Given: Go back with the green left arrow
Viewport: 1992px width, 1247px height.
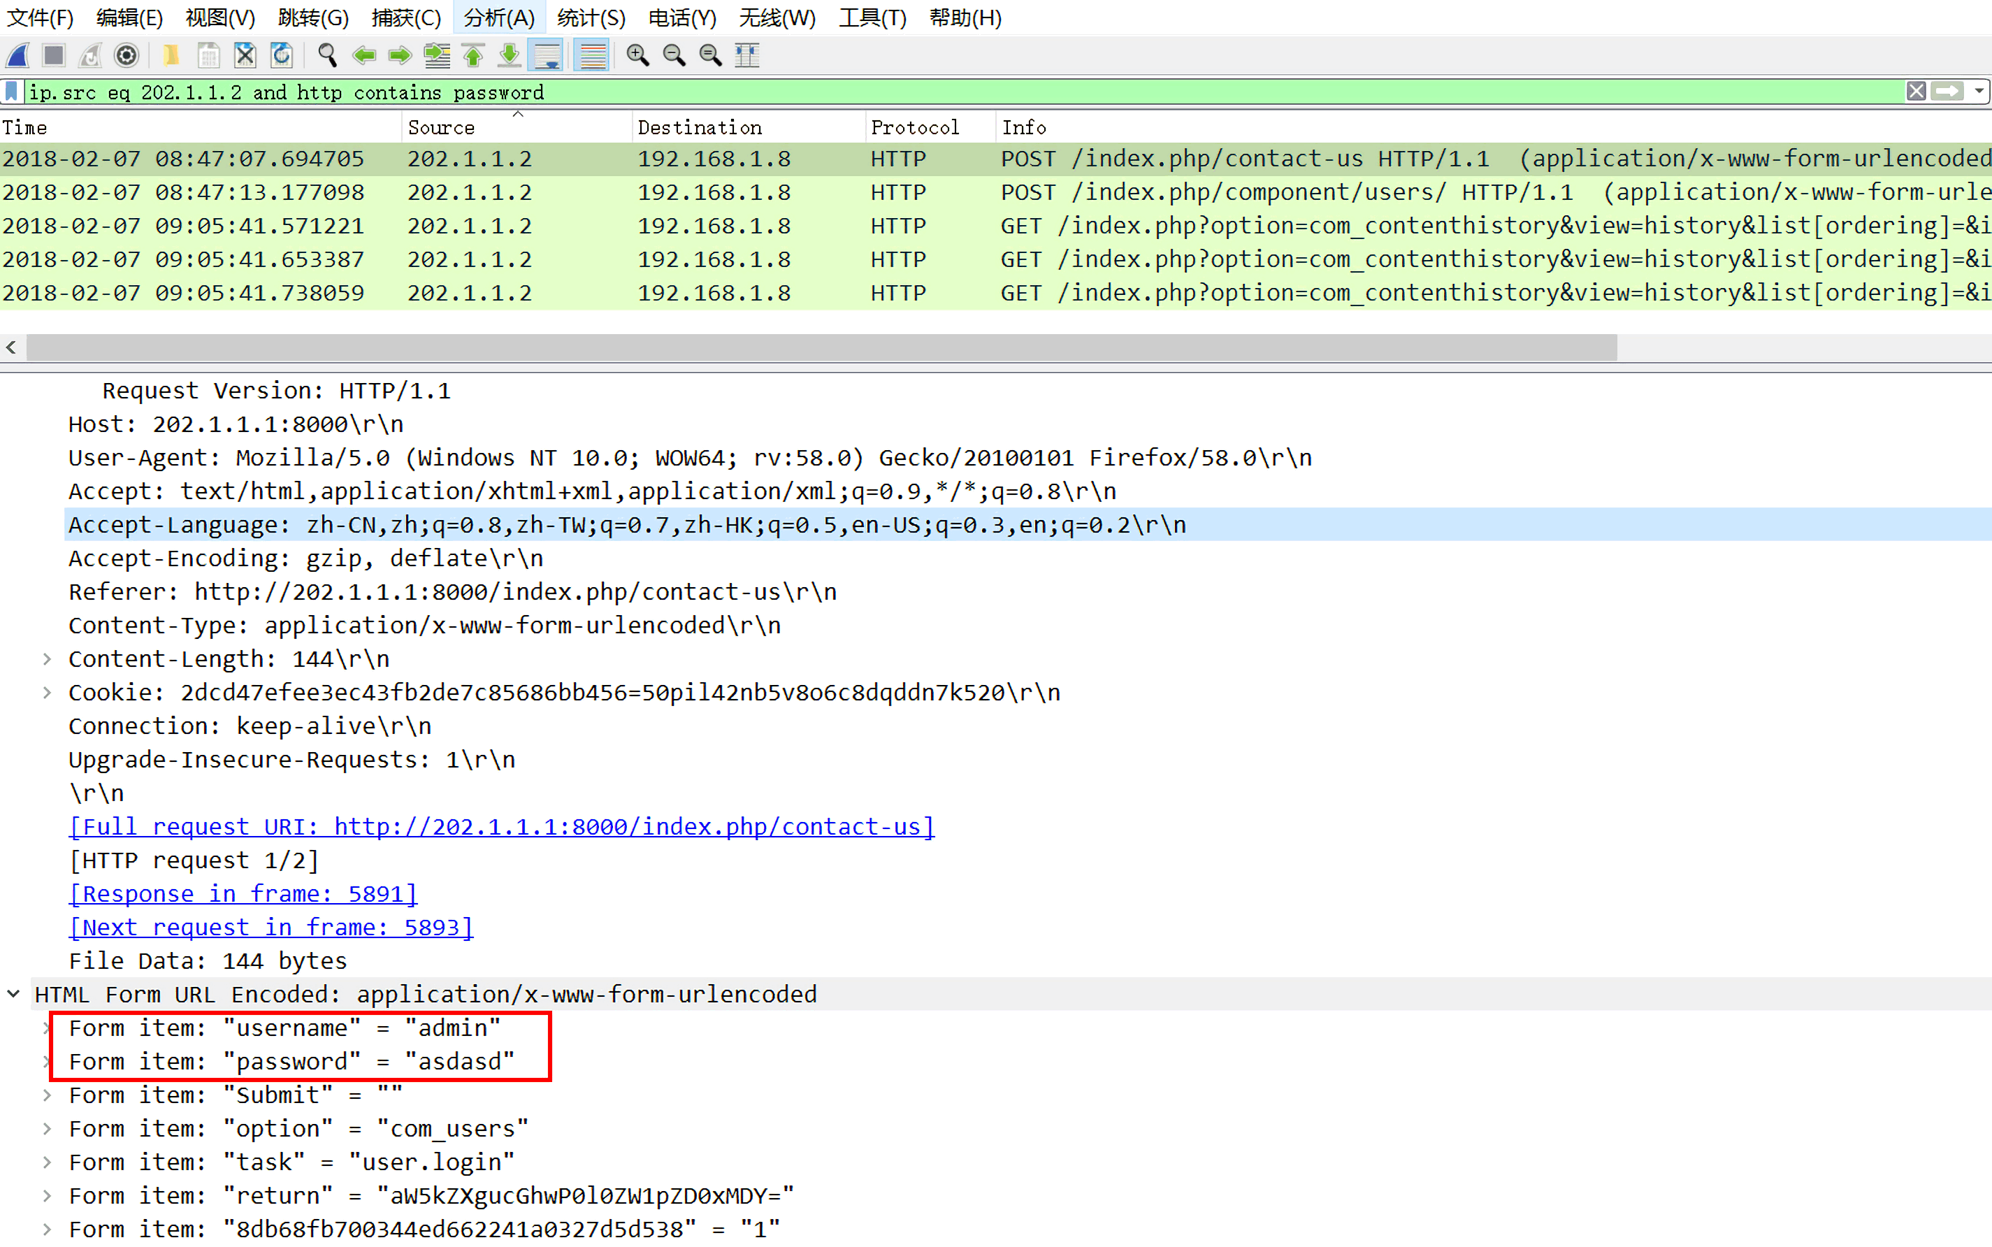Looking at the screenshot, I should (363, 55).
